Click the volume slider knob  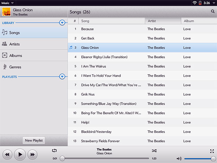[213, 158]
